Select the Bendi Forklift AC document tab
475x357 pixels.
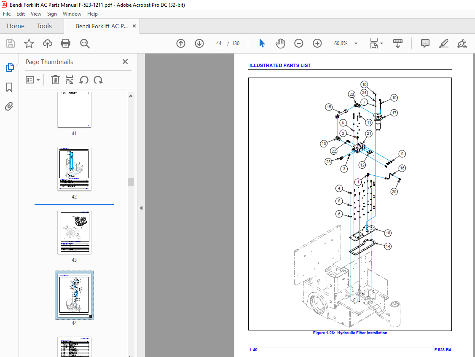coord(102,26)
